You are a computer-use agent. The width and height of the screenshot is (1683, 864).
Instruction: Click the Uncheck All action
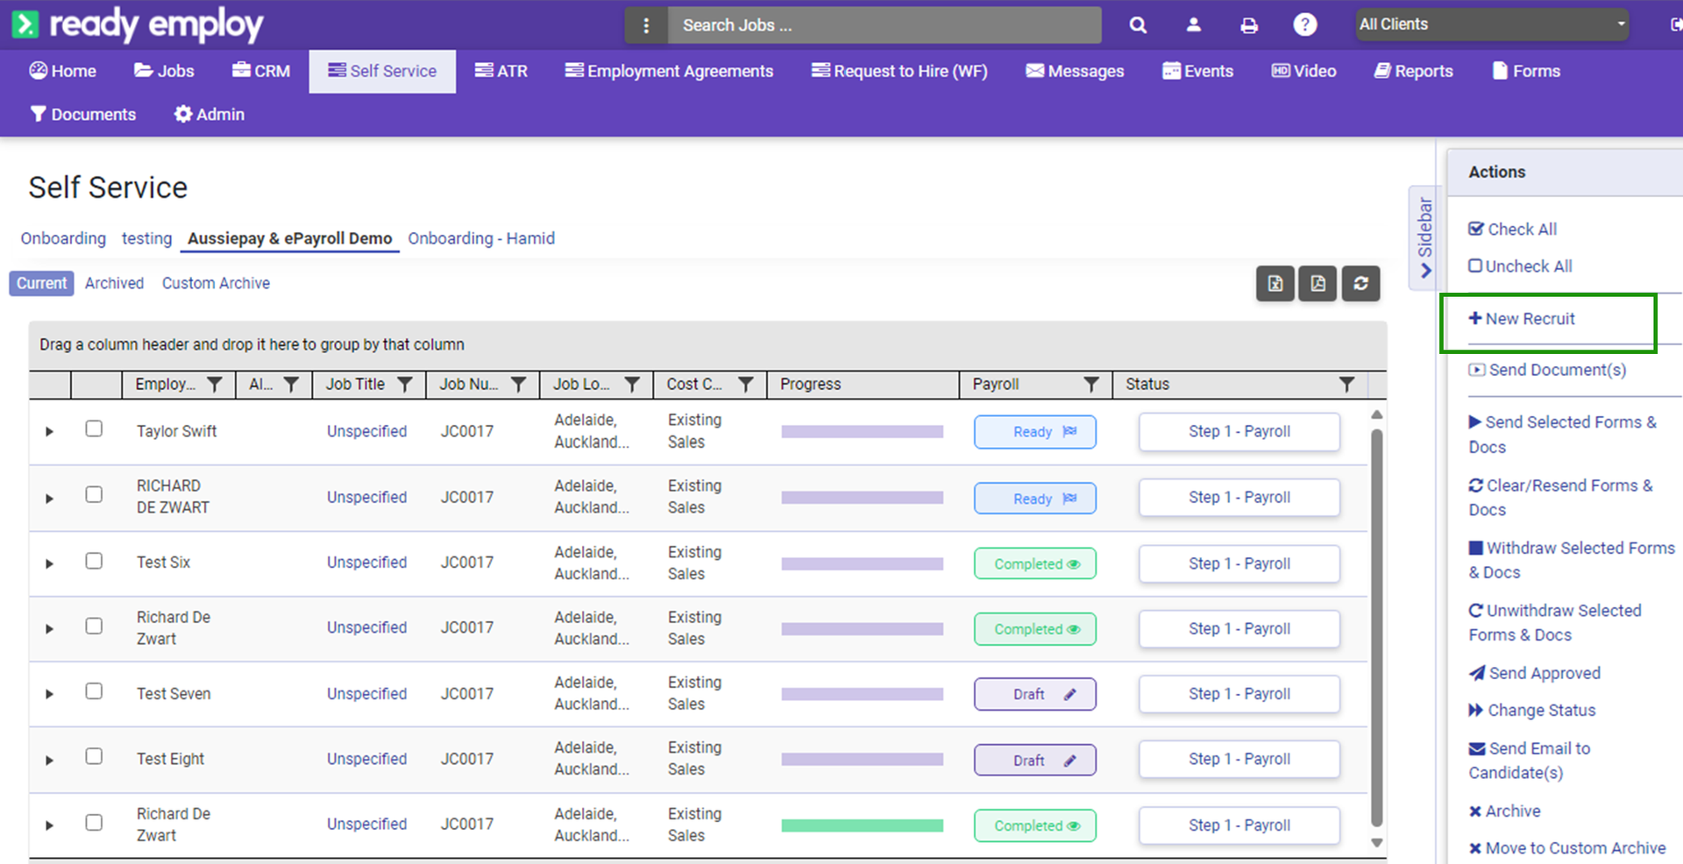pyautogui.click(x=1520, y=266)
